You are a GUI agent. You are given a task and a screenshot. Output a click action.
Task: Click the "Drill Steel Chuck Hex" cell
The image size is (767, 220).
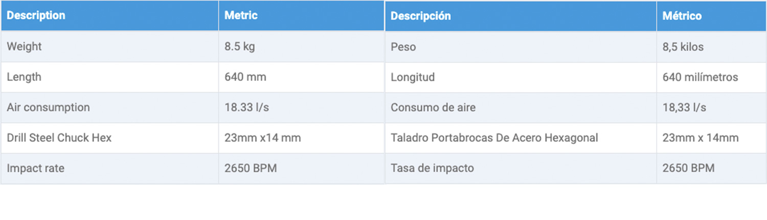[x=59, y=138]
